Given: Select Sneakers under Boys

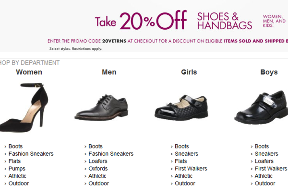Looking at the screenshot, I should pos(266,154).
